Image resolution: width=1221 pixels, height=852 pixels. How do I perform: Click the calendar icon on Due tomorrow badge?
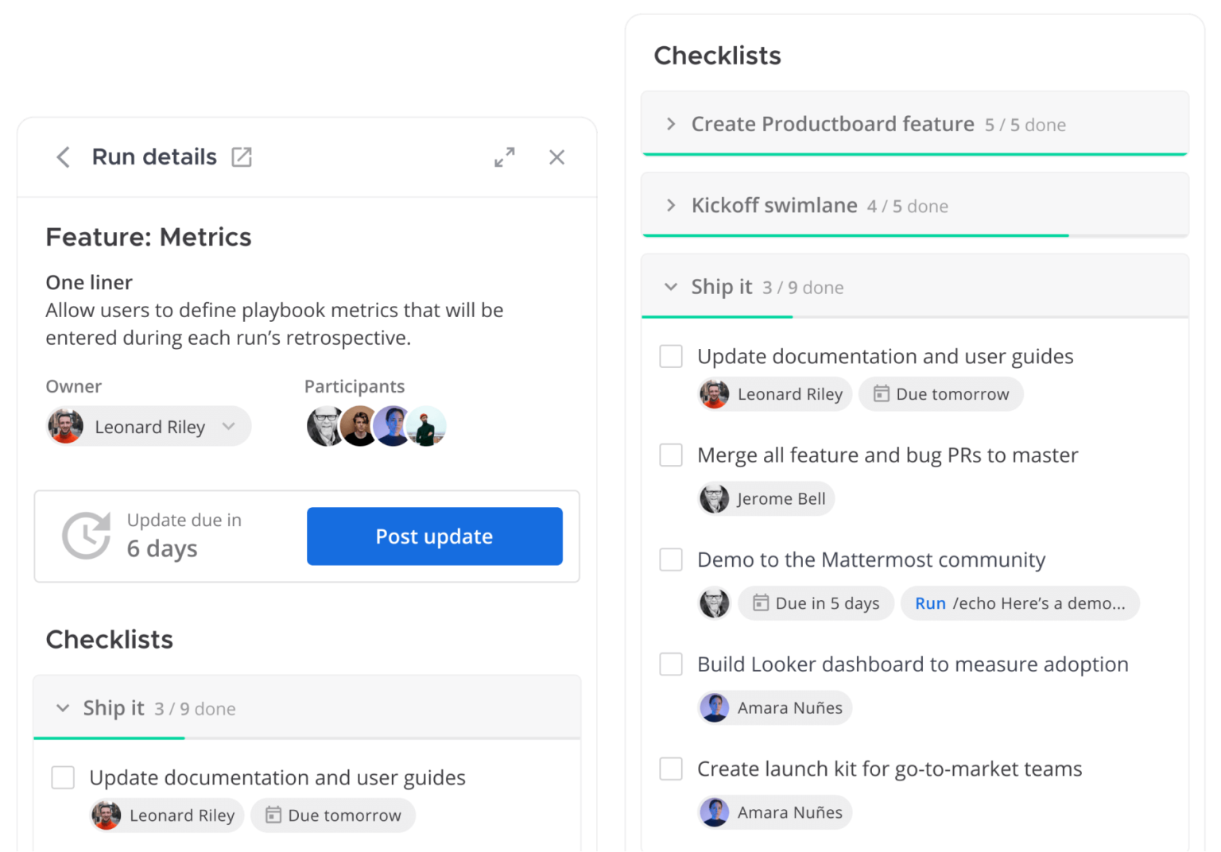pos(882,393)
